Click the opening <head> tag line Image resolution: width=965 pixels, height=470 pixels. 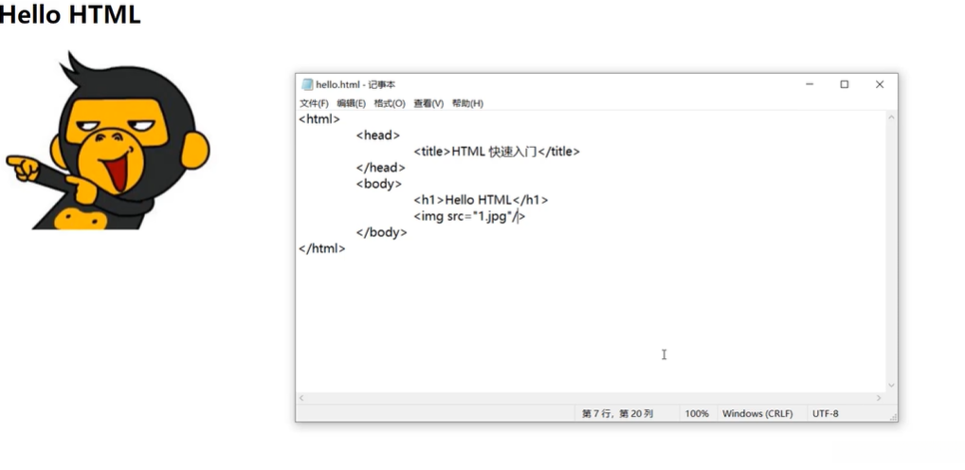coord(378,136)
